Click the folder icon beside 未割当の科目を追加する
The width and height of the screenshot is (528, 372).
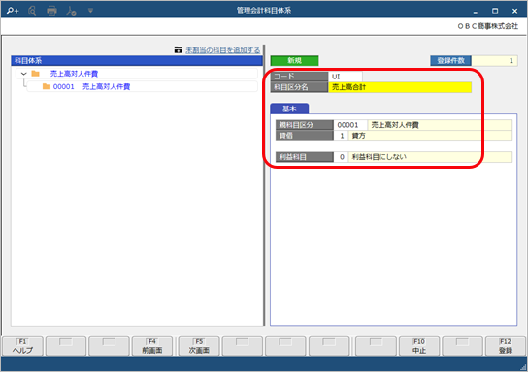(179, 49)
